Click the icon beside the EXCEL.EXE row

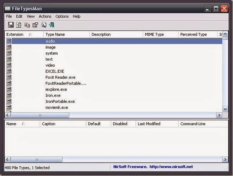coord(9,71)
